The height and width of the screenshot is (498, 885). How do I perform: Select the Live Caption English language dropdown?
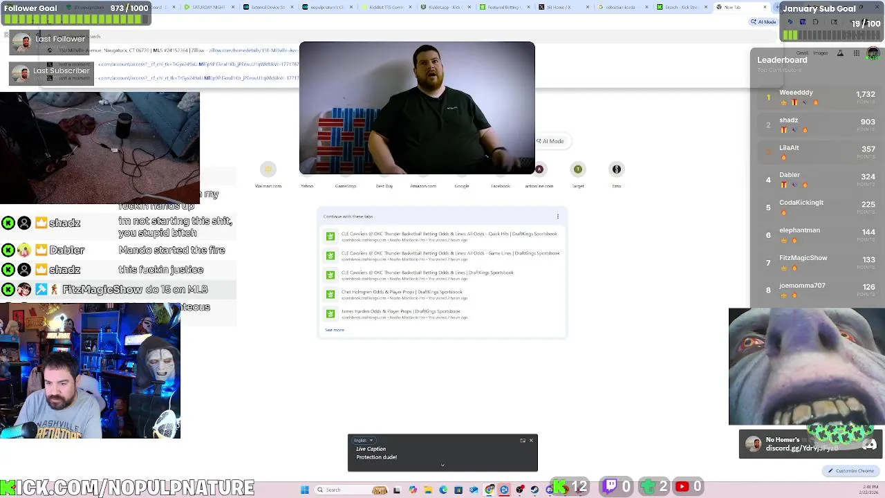tap(363, 441)
